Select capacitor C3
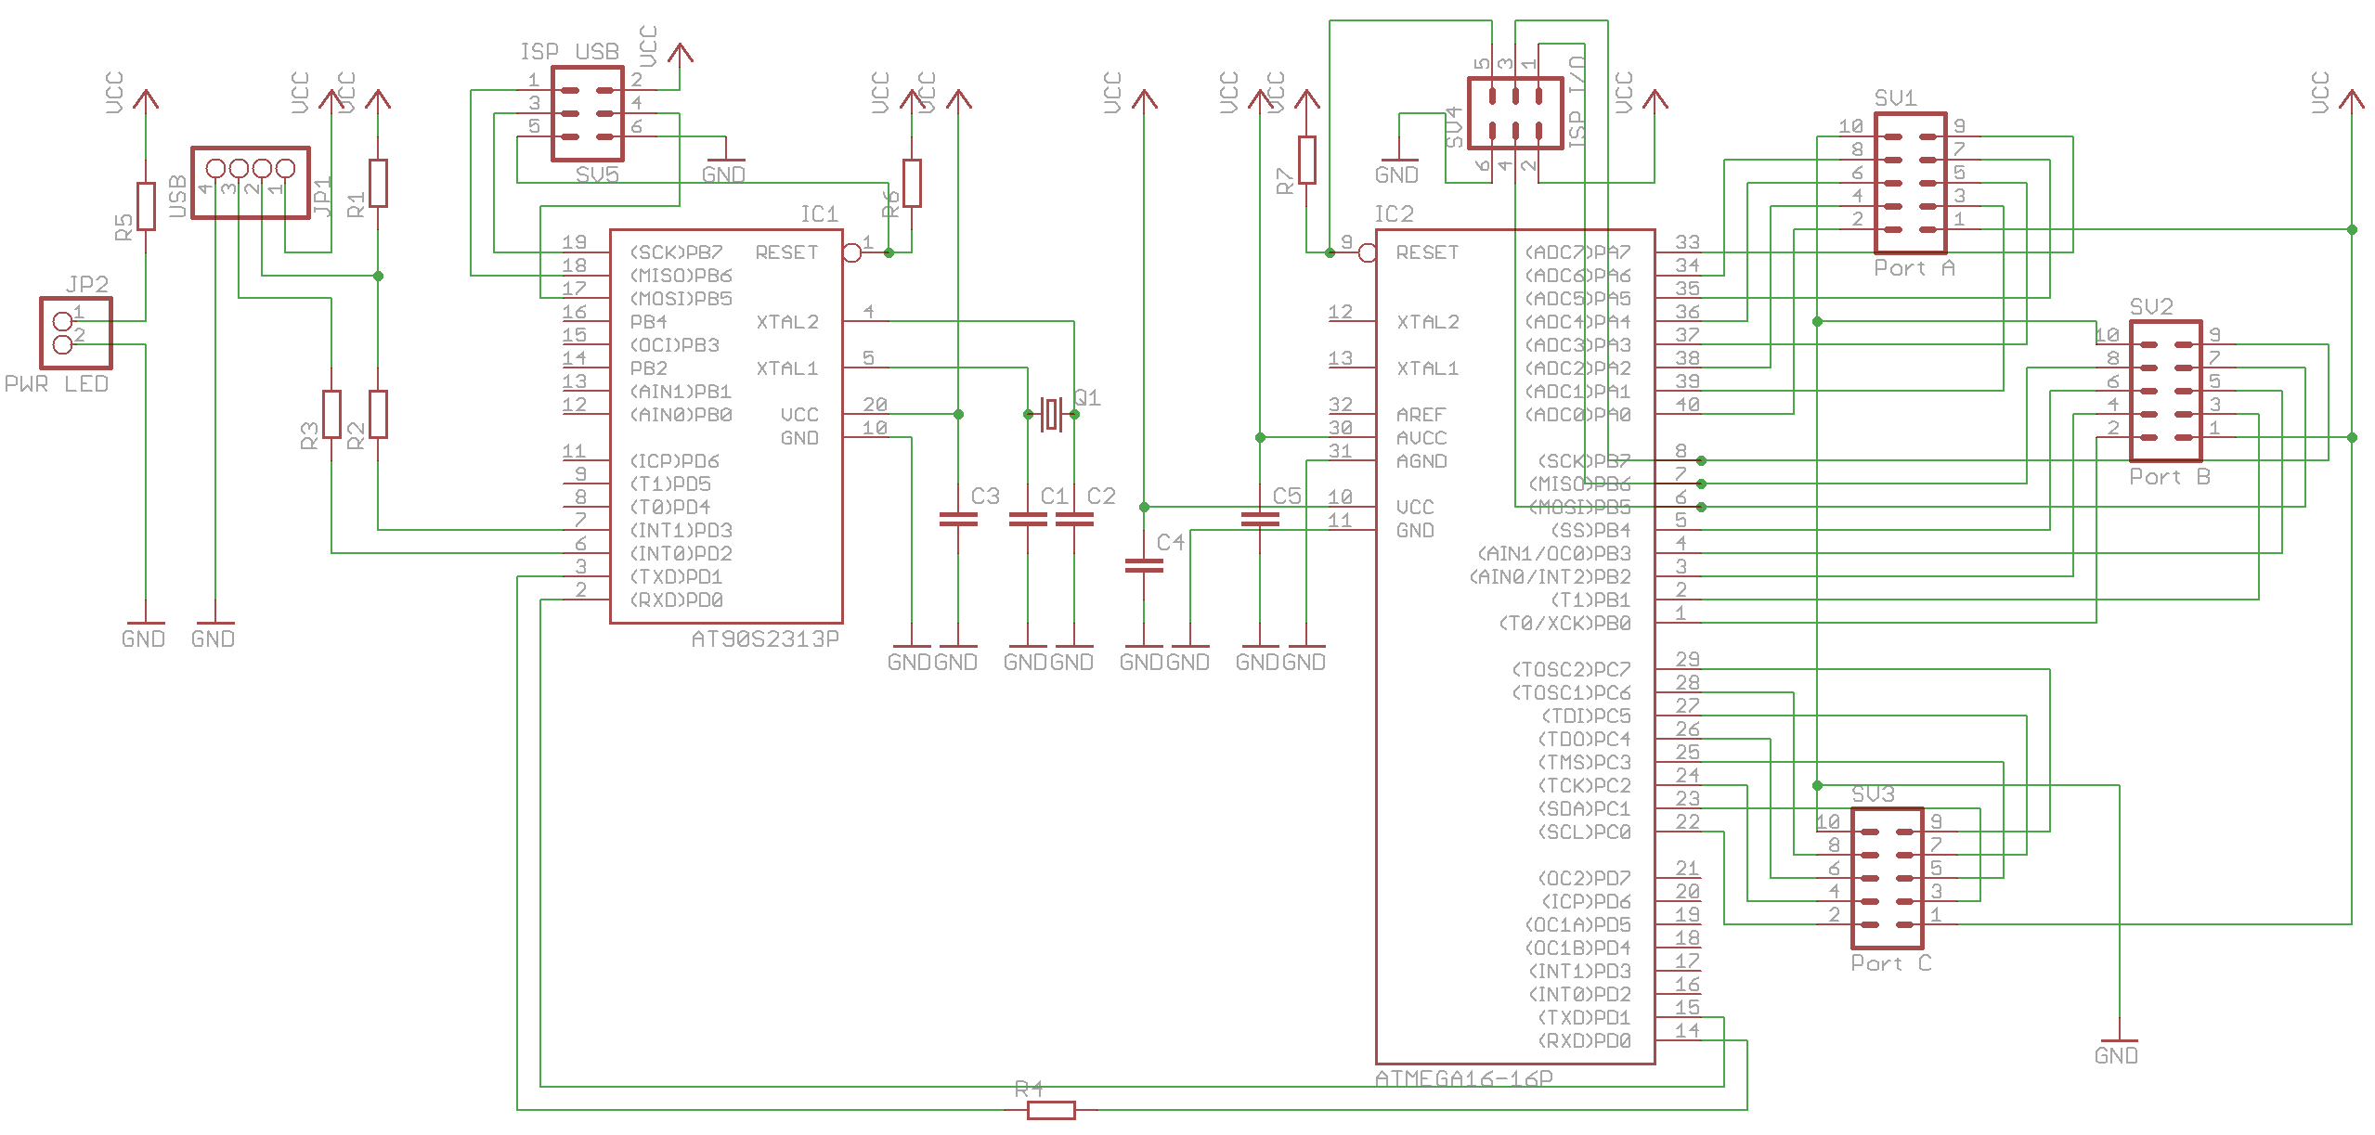Viewport: 2375px width, 1135px height. [958, 519]
